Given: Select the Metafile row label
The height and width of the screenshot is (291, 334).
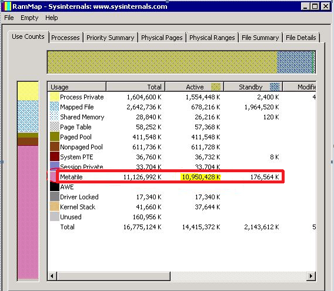Looking at the screenshot, I should [71, 177].
